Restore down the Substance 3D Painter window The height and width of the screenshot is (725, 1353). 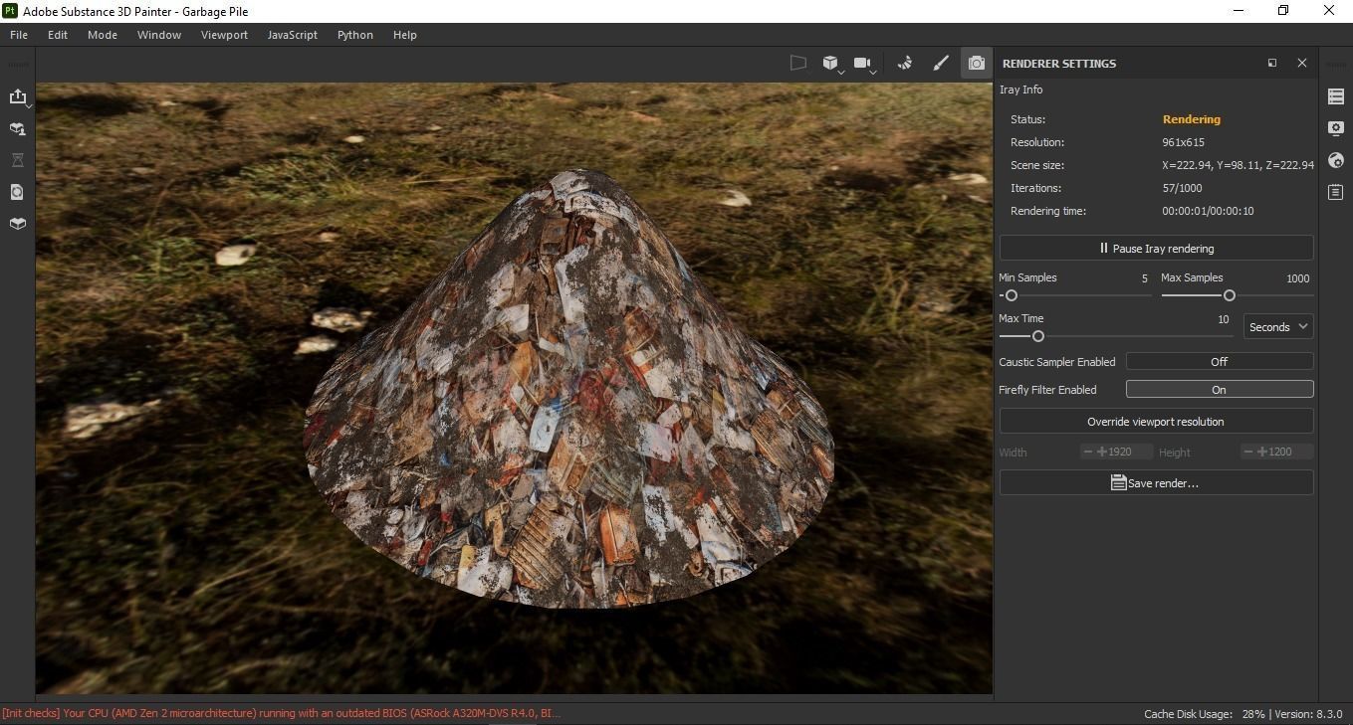click(1283, 11)
